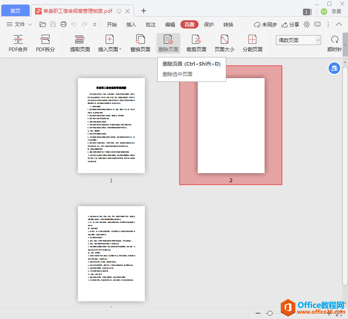Close the 单身职工宿舍规章管理制度.pdf tab
348x319 pixels.
click(128, 11)
